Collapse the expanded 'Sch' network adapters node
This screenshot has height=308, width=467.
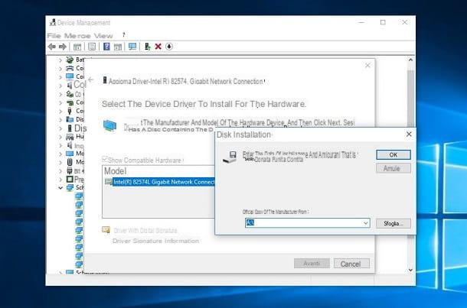(x=60, y=188)
